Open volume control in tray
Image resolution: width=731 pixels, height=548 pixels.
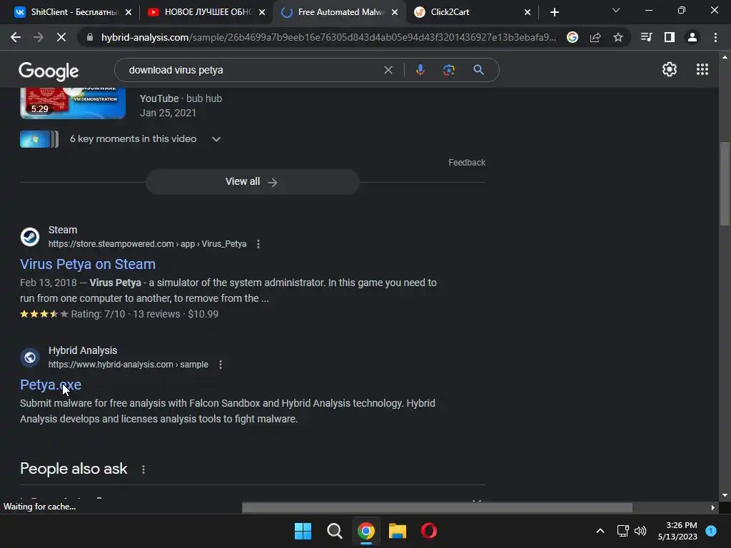(x=640, y=531)
